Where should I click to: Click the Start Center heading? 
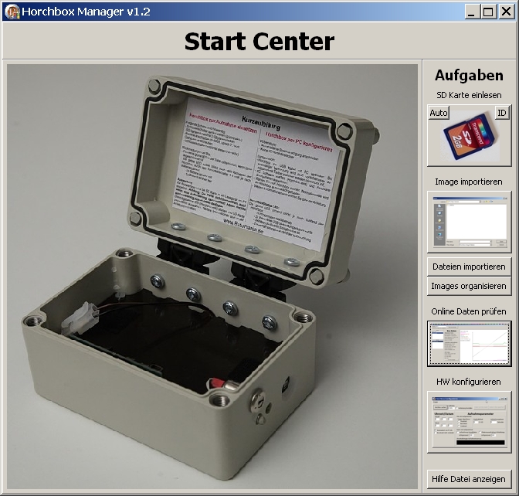pos(259,41)
